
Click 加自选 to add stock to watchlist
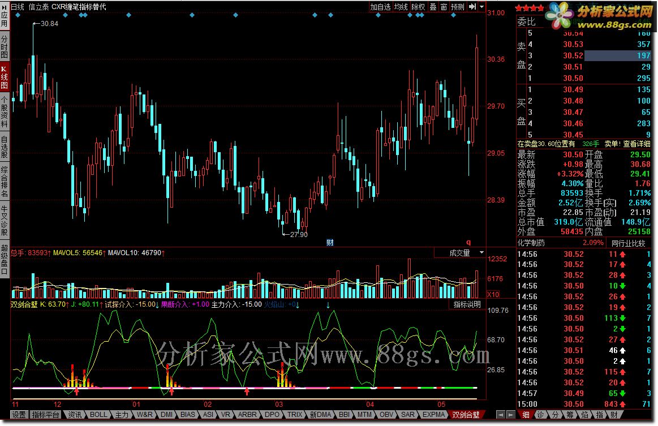380,7
